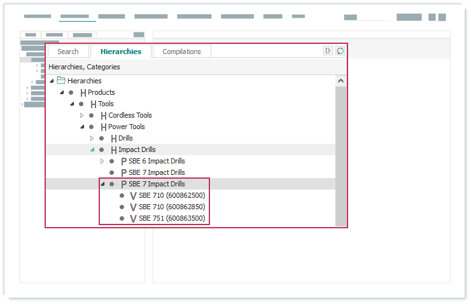
Task: Click the H icon next to Products
Action: [x=83, y=93]
